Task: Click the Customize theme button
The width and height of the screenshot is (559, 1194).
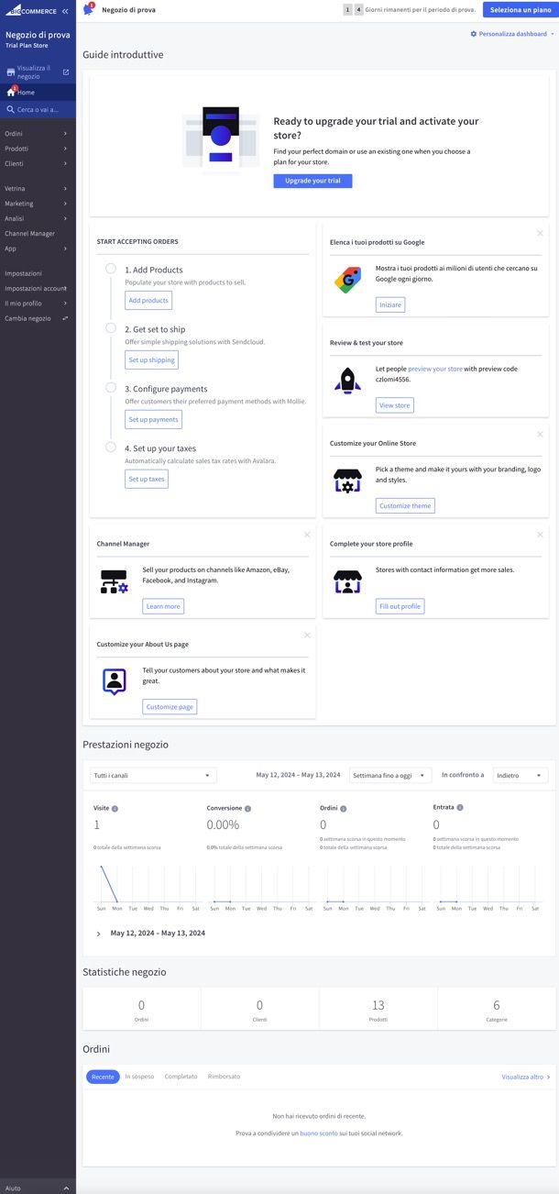Action: pos(405,505)
